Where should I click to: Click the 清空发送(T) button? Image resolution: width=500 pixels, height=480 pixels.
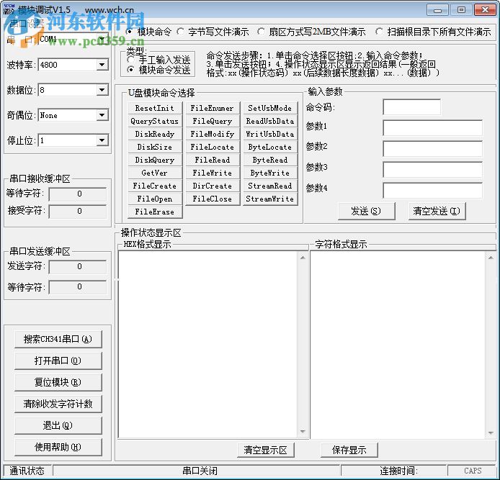[437, 211]
